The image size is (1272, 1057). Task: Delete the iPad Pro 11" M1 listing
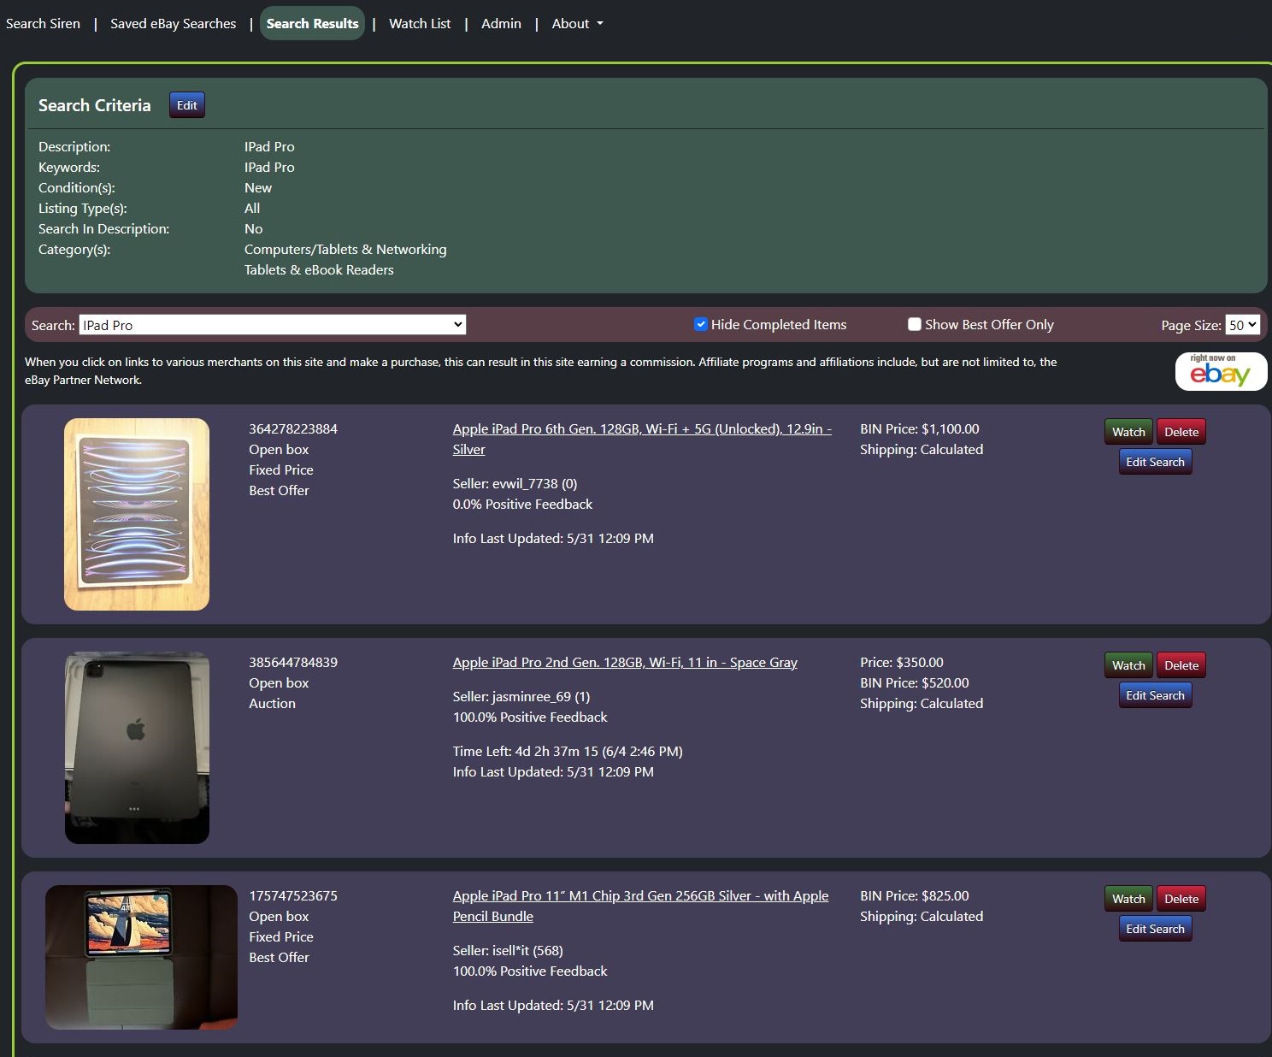click(1181, 899)
